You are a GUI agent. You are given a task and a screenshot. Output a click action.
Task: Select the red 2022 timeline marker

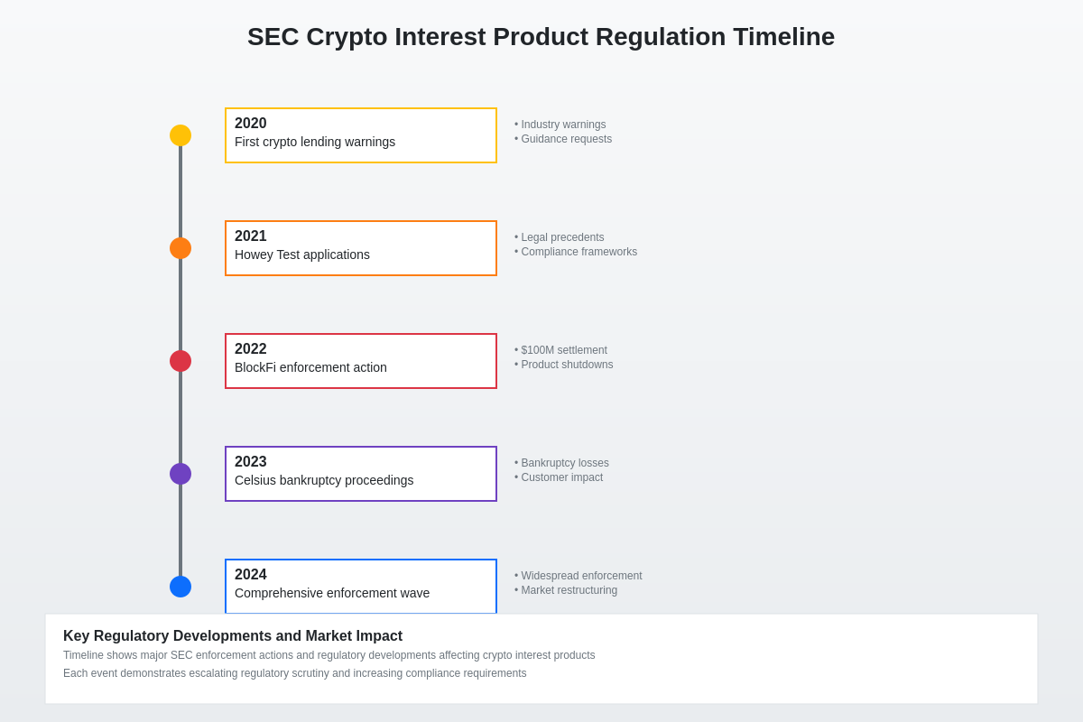(x=180, y=361)
